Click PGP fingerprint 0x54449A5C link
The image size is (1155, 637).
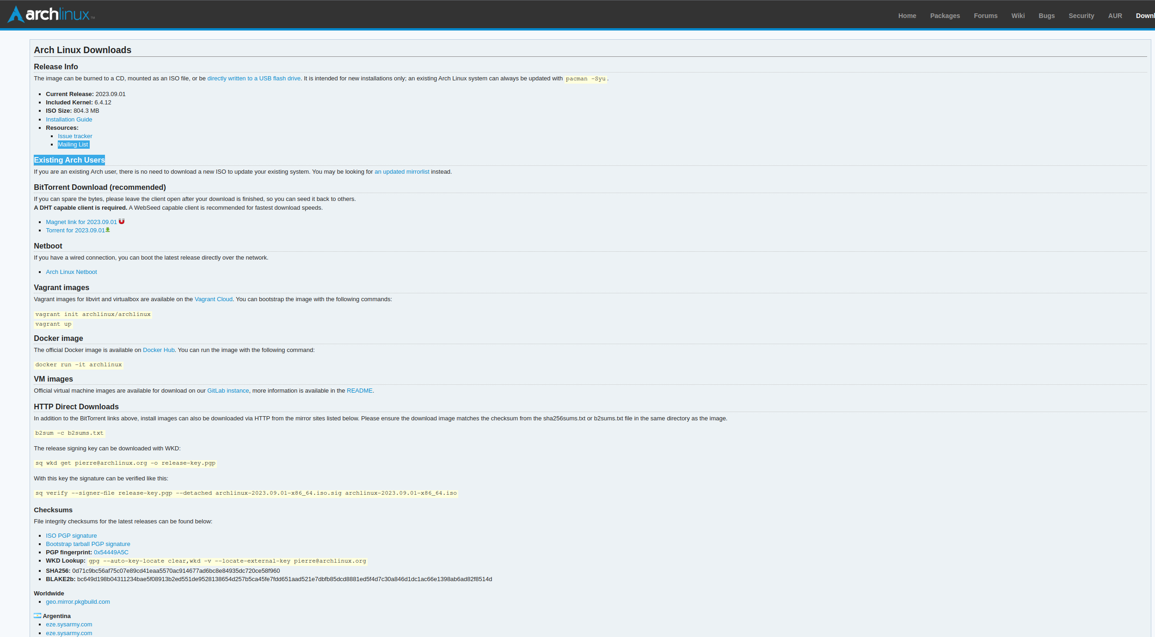coord(111,552)
